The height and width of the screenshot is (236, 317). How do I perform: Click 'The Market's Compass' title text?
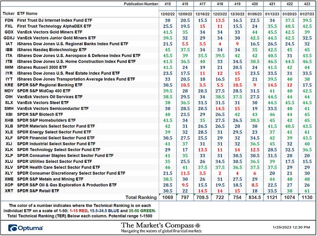coord(157,225)
